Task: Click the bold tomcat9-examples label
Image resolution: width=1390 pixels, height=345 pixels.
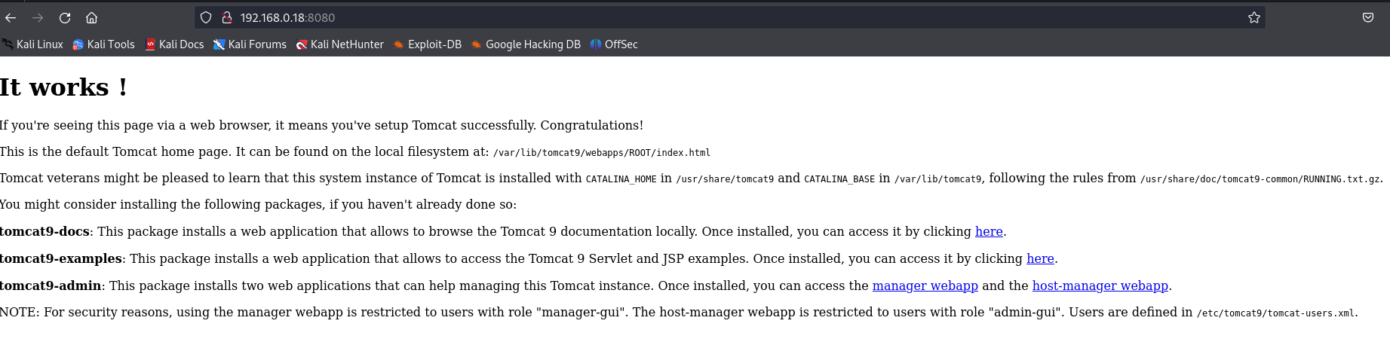Action: click(61, 258)
